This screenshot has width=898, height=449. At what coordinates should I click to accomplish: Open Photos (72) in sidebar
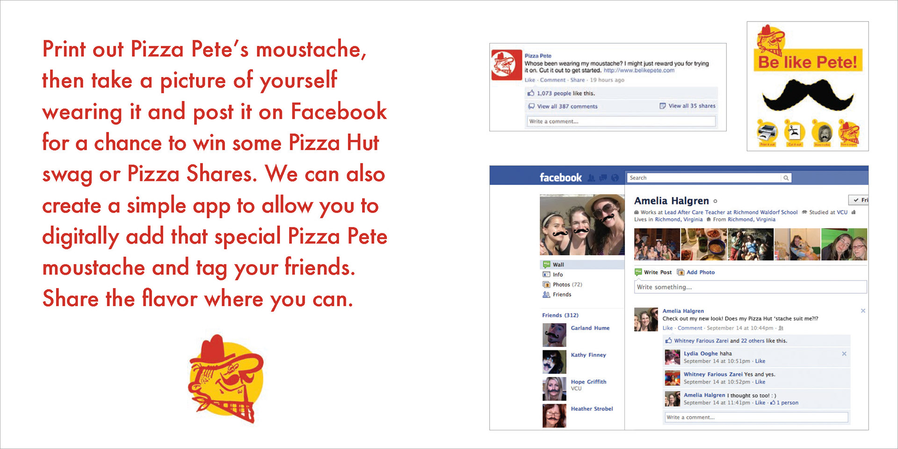[x=567, y=284]
